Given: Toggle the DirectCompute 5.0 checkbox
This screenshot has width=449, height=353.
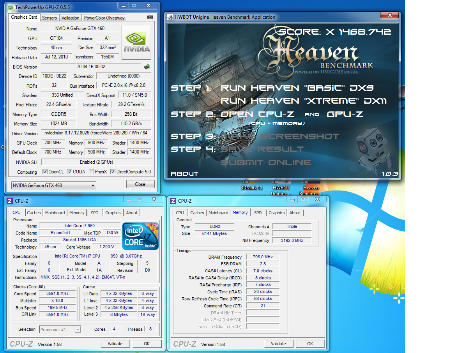Looking at the screenshot, I should tap(113, 172).
